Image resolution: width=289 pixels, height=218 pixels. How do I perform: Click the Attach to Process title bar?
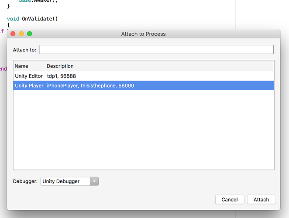(143, 34)
